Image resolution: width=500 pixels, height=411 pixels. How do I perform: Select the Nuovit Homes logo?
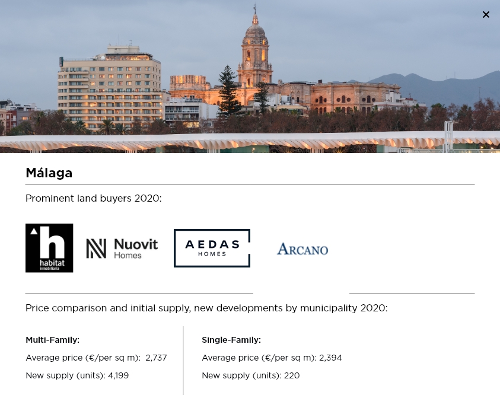(122, 248)
